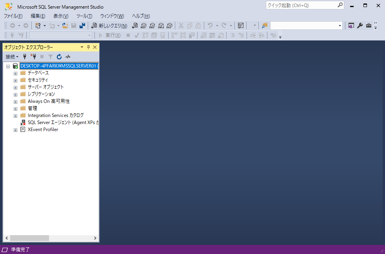Click the New Project toolbar icon
Viewport: 385px width, 254px height.
(38, 26)
